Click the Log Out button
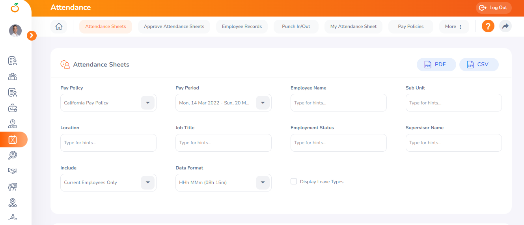Screen dimensions: 524x225 pyautogui.click(x=494, y=7)
